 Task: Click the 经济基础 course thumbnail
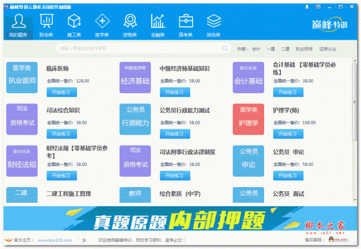(x=135, y=78)
